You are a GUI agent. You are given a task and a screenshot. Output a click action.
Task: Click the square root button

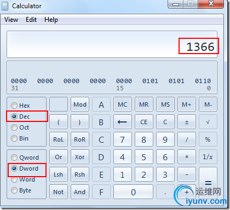tap(208, 122)
